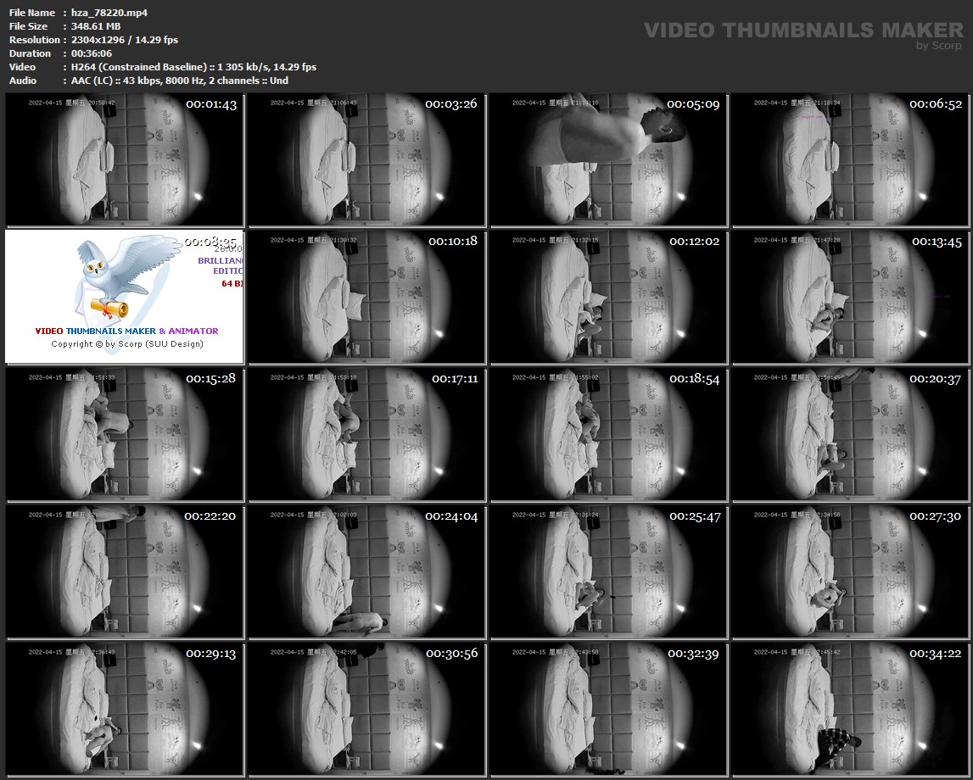The width and height of the screenshot is (973, 780).
Task: Click the Resolution 2304x1296 info line
Action: click(124, 40)
